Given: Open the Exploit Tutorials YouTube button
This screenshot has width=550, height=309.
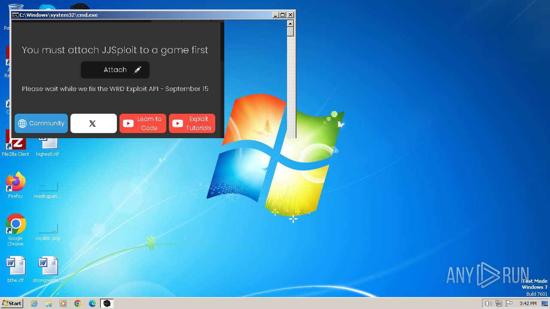Looking at the screenshot, I should [x=192, y=124].
